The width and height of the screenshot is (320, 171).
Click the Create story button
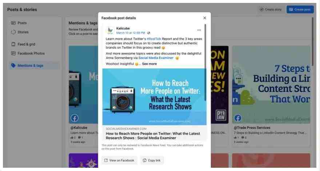271,9
